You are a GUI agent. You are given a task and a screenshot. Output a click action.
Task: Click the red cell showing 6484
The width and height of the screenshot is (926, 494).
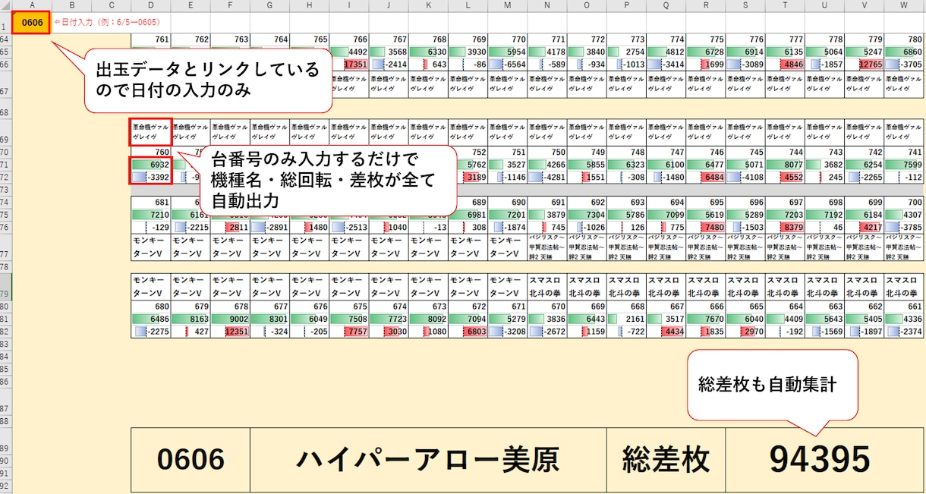(x=706, y=177)
